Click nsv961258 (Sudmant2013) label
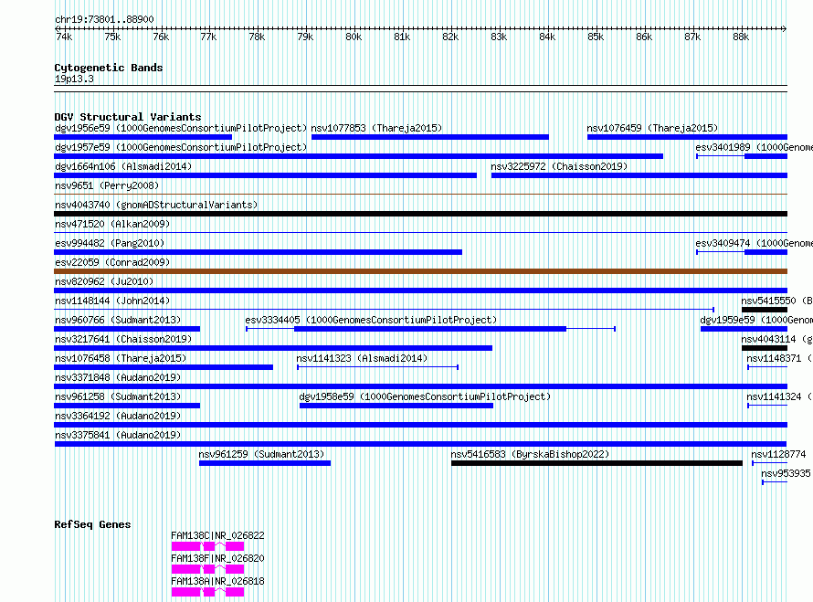The width and height of the screenshot is (813, 602). tap(118, 396)
